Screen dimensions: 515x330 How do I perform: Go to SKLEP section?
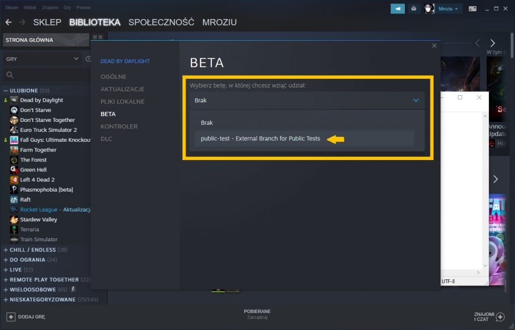tap(47, 22)
